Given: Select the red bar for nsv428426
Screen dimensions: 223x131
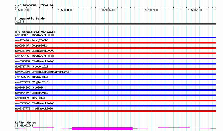Looking at the screenshot, I should point(115,43).
